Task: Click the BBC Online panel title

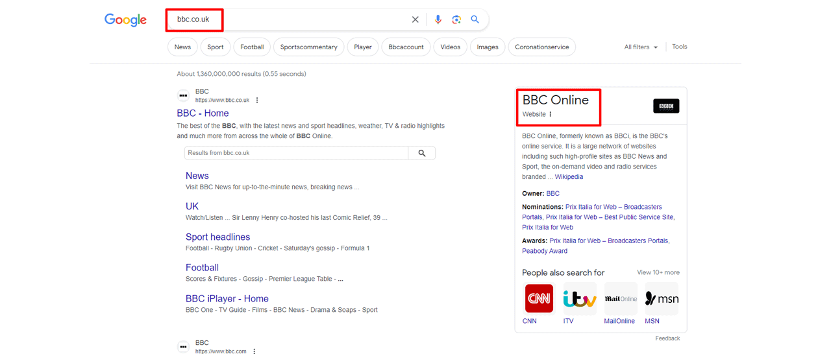Action: [556, 100]
